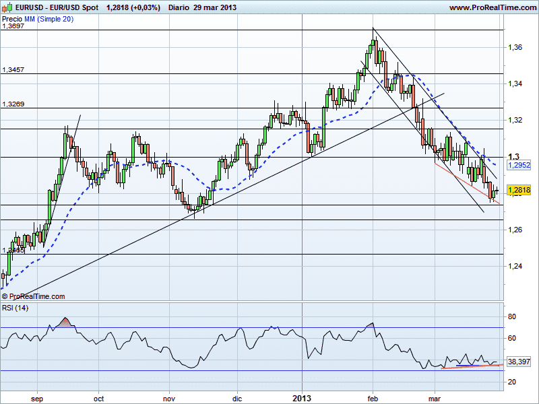Click the 1,3269 horizontal level label
Viewport: 539px width, 404px height.
[13, 104]
